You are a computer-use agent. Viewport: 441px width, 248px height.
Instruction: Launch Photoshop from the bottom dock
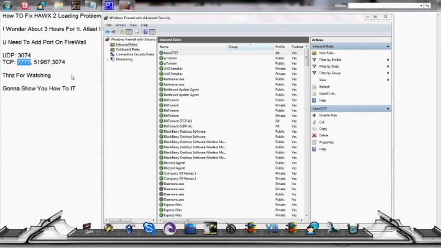pos(190,228)
